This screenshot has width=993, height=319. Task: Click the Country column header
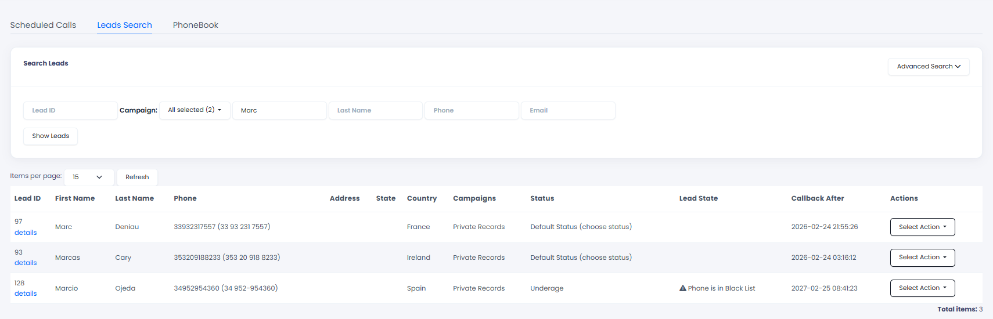[422, 198]
